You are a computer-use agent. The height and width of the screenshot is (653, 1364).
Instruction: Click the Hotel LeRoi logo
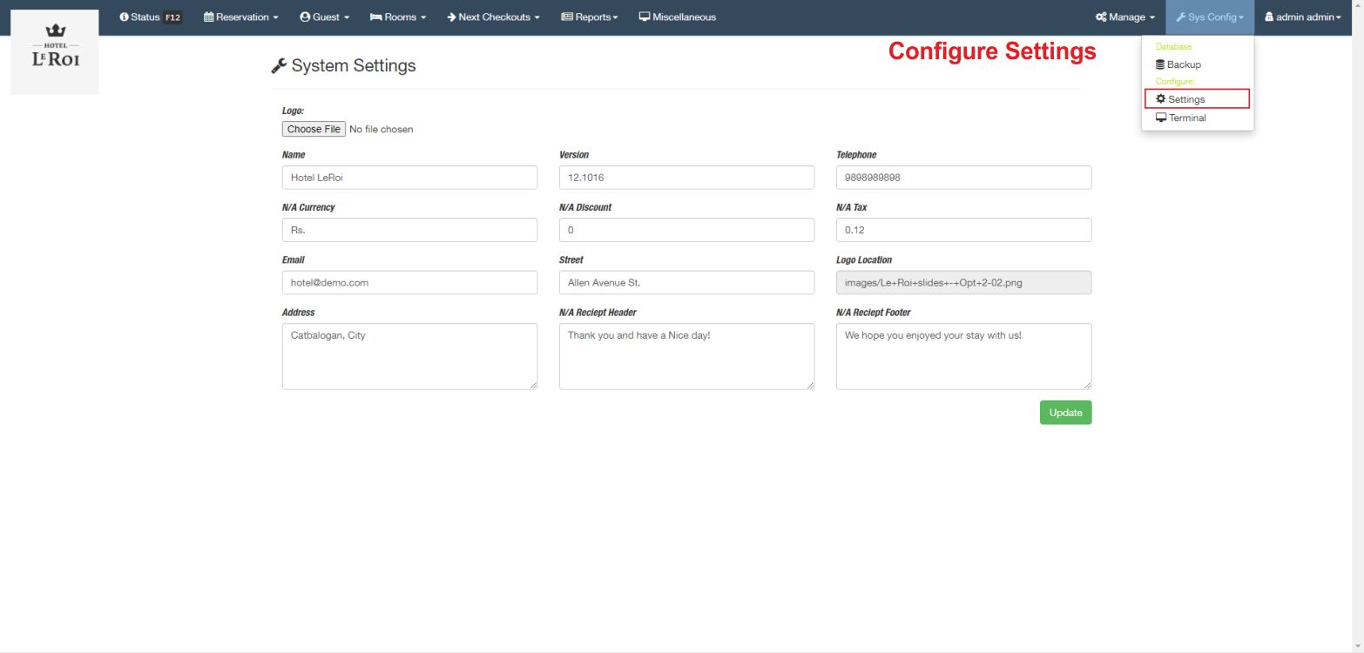click(x=55, y=52)
